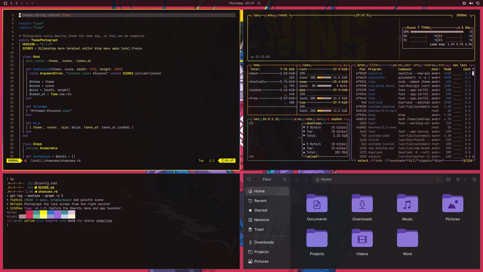Click Kill in btop proc footer
The width and height of the screenshot is (483, 272).
coord(412,161)
